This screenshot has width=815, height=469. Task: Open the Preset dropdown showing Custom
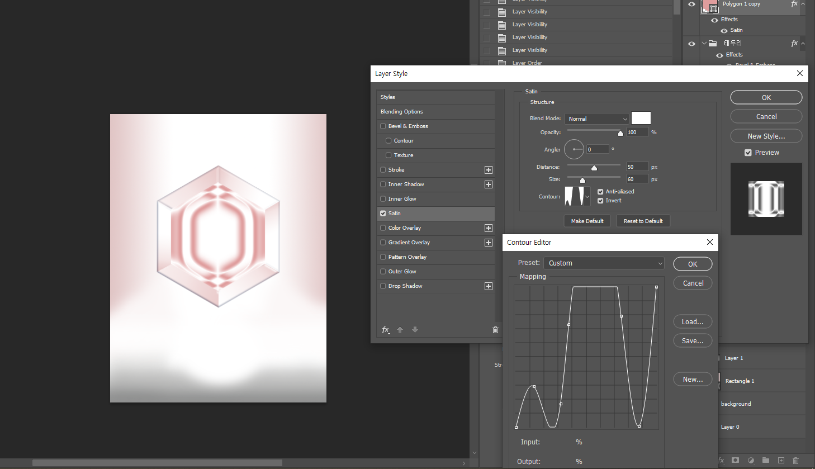(604, 263)
